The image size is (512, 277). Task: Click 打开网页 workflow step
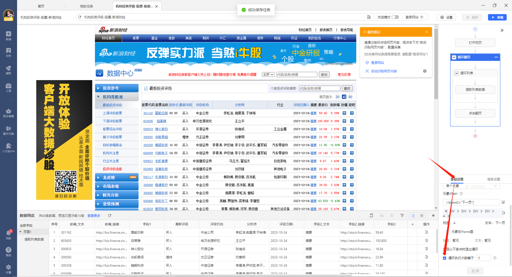click(475, 43)
